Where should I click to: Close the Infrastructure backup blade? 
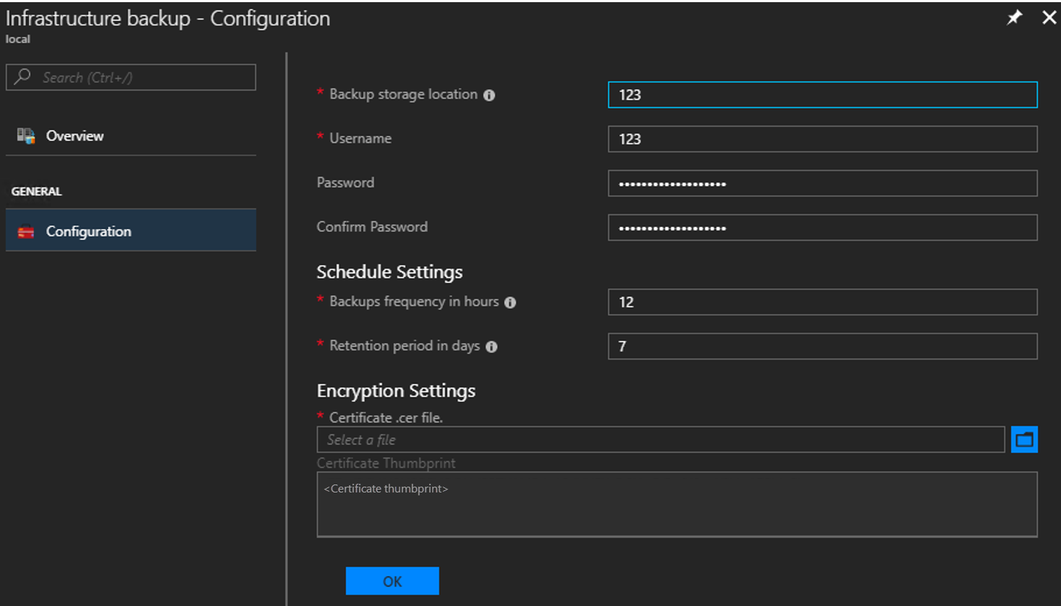(1049, 17)
